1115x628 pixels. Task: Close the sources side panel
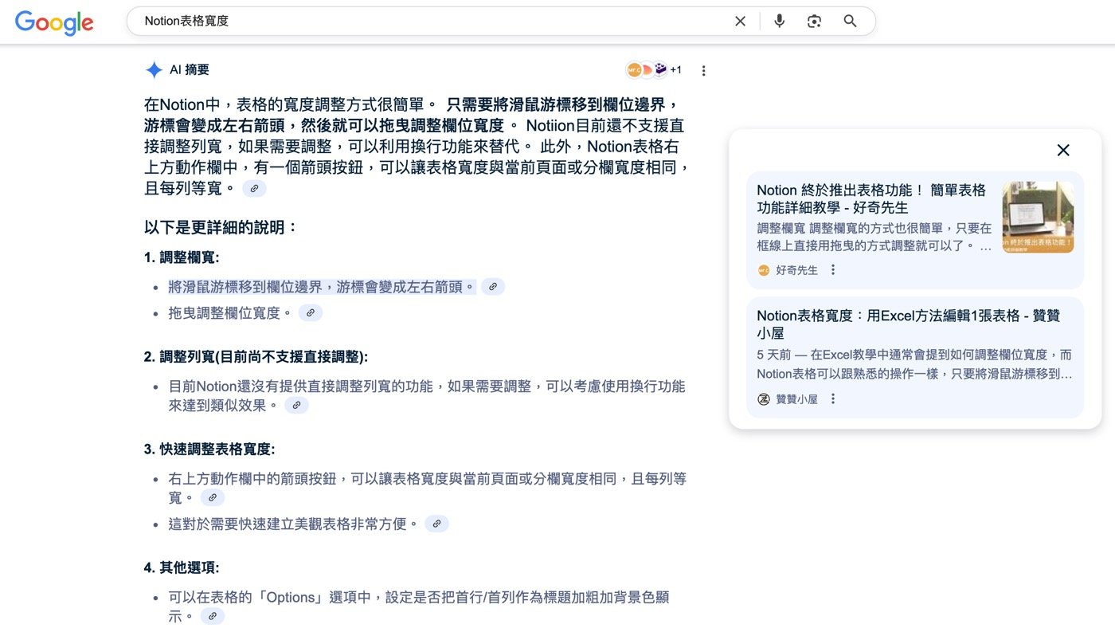tap(1063, 150)
